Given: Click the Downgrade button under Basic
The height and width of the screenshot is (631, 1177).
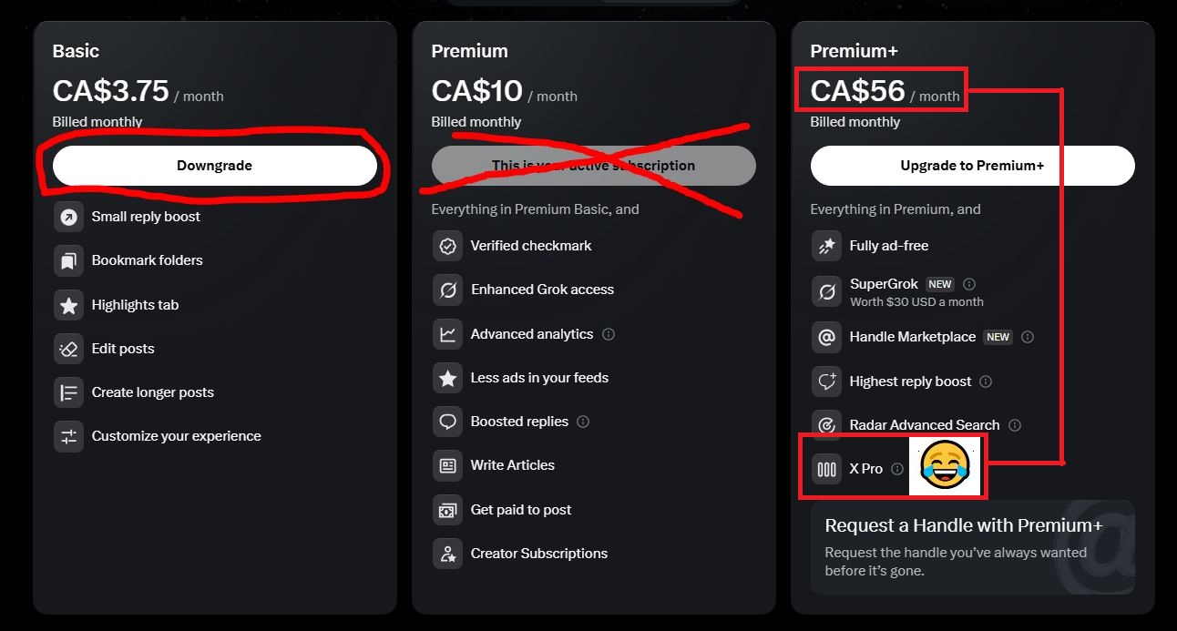Looking at the screenshot, I should click(x=214, y=166).
